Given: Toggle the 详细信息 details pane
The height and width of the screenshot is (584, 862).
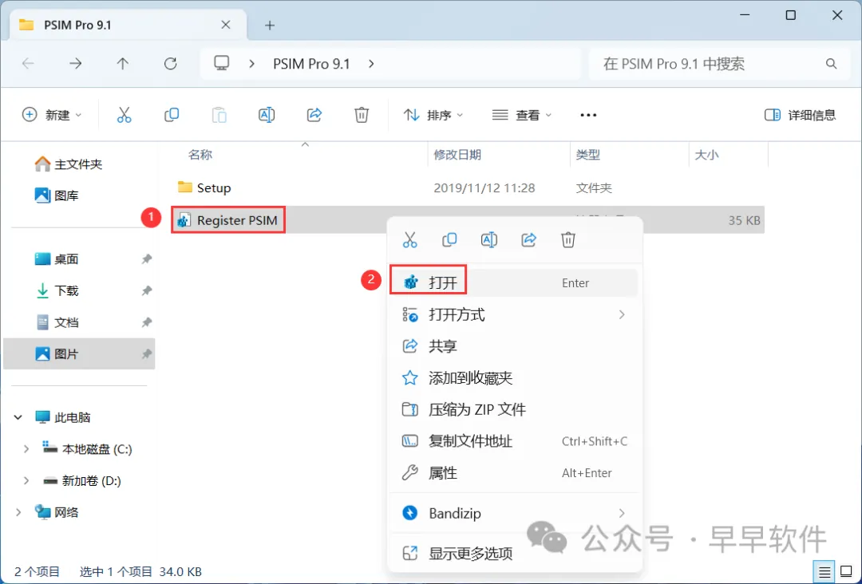Looking at the screenshot, I should tap(800, 115).
